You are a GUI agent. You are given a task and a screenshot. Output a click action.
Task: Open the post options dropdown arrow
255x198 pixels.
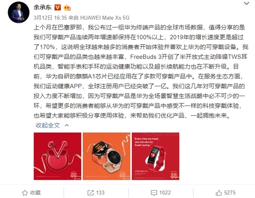pos(246,3)
